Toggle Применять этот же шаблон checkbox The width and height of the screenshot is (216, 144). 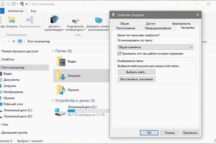tap(120, 53)
